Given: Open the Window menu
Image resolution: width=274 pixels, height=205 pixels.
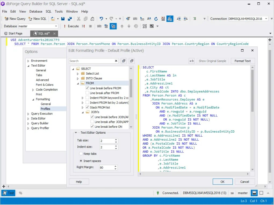Looking at the screenshot, I should click(x=72, y=12).
